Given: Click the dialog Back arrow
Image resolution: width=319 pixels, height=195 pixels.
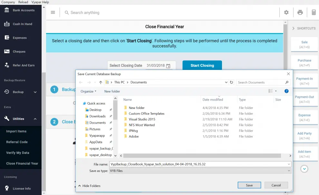Looking at the screenshot, I should 81,82.
